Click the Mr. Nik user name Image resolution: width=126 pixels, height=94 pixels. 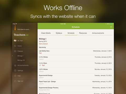coord(20,41)
